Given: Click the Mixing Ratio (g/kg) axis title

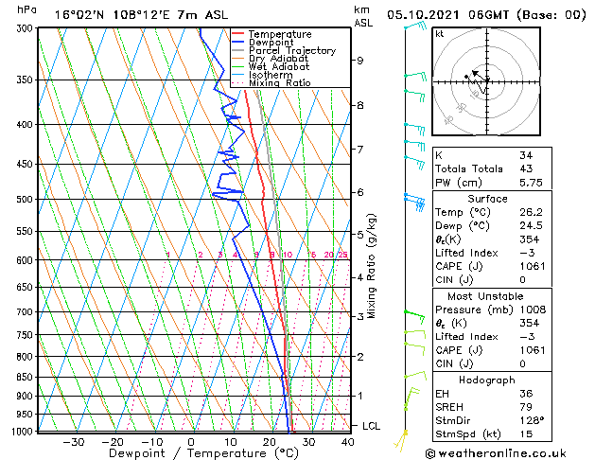Looking at the screenshot, I should [372, 266].
